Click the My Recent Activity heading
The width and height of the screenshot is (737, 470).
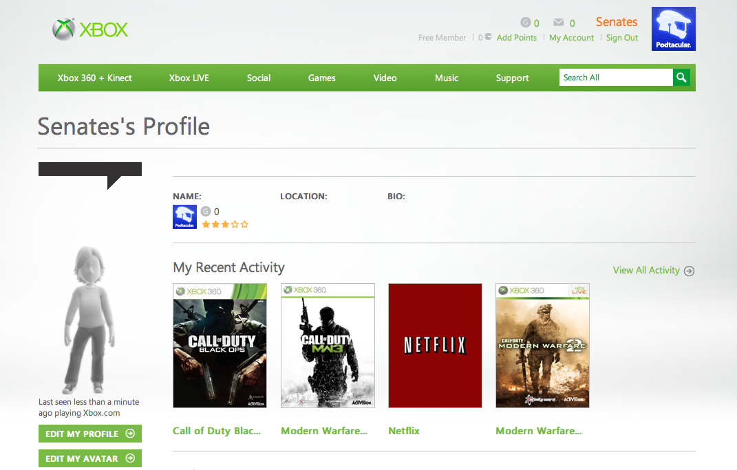pyautogui.click(x=228, y=267)
